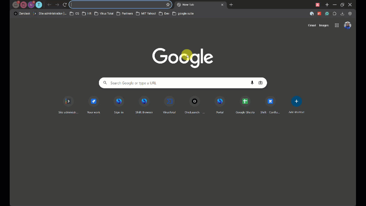Open the Gmail link
The image size is (366, 206).
point(312,25)
